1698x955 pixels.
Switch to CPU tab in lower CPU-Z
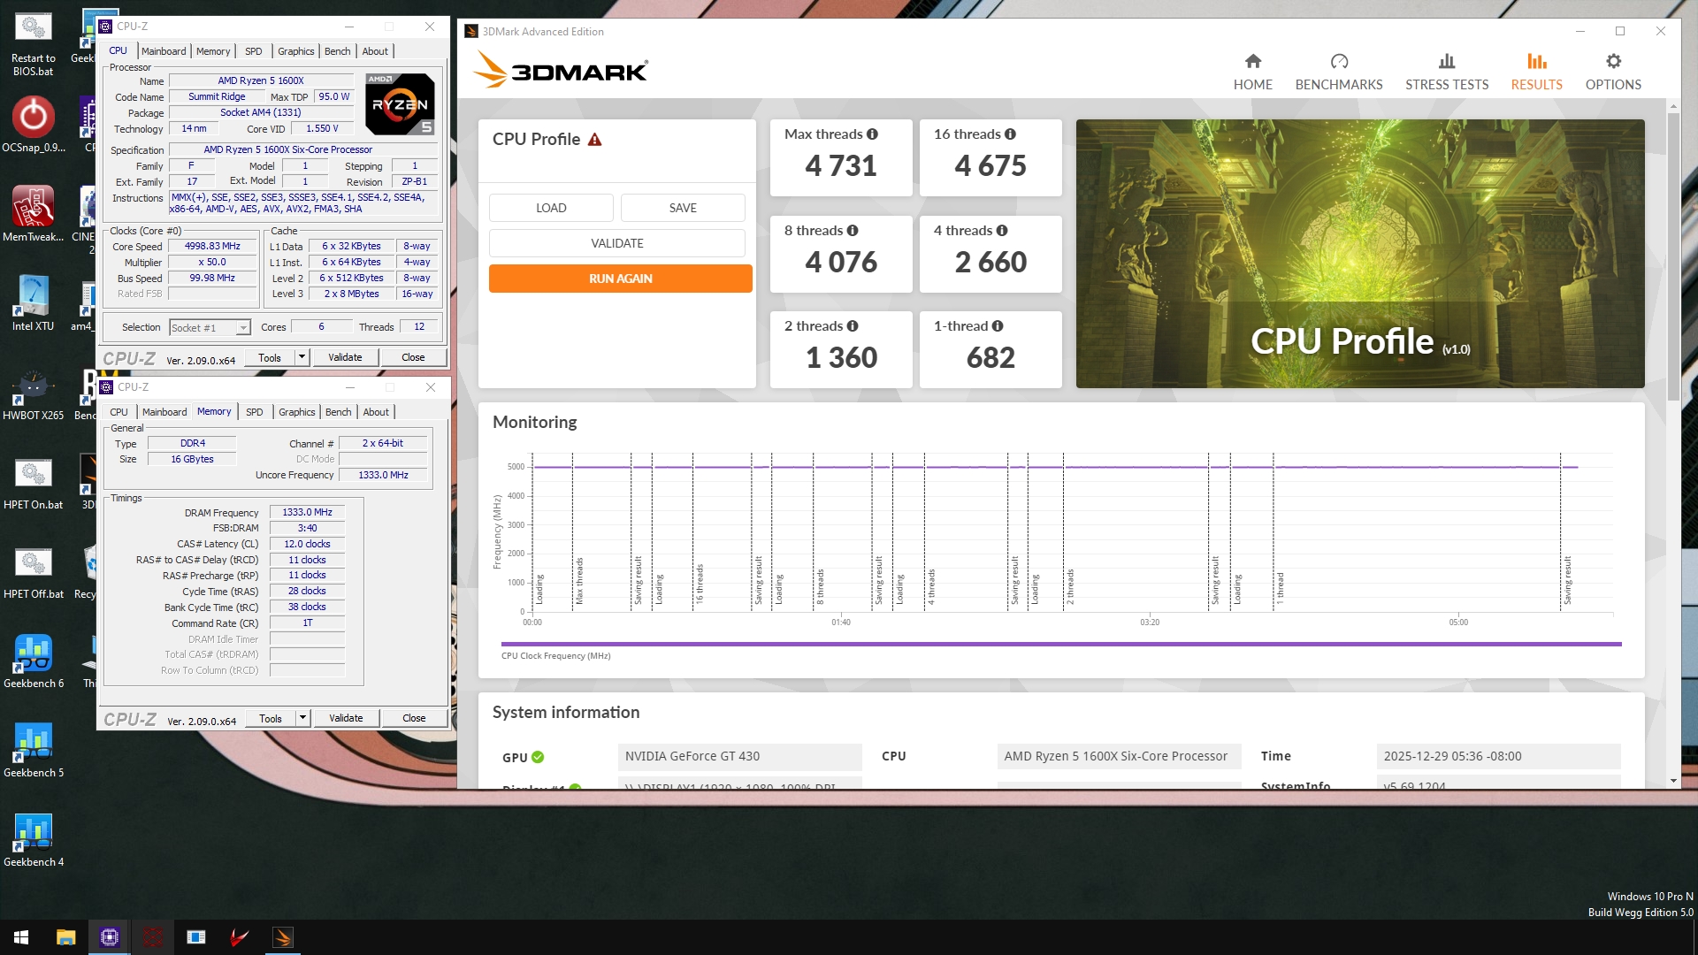[x=119, y=412]
